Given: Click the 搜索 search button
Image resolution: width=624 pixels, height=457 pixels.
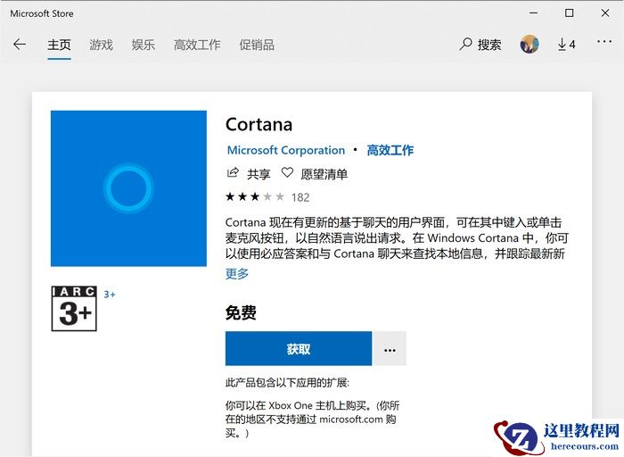Looking at the screenshot, I should pyautogui.click(x=480, y=45).
